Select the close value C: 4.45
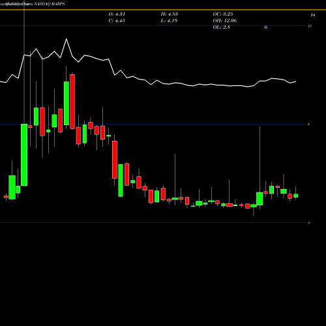Image resolution: width=326 pixels, height=326 pixels. click(117, 21)
